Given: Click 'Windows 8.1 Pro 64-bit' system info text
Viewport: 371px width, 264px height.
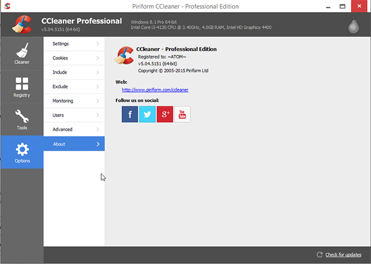Looking at the screenshot, I should coord(154,22).
